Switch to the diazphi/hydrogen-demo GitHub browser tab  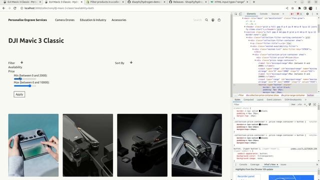point(146,2)
